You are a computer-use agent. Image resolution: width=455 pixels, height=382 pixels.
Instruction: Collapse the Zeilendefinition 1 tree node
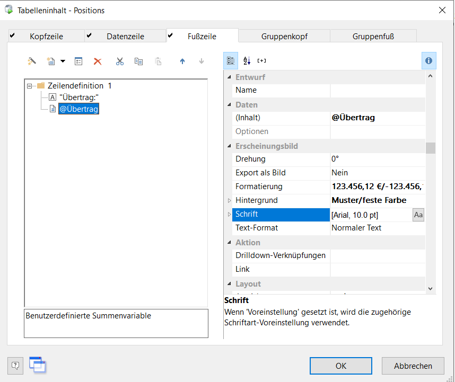[x=29, y=86]
